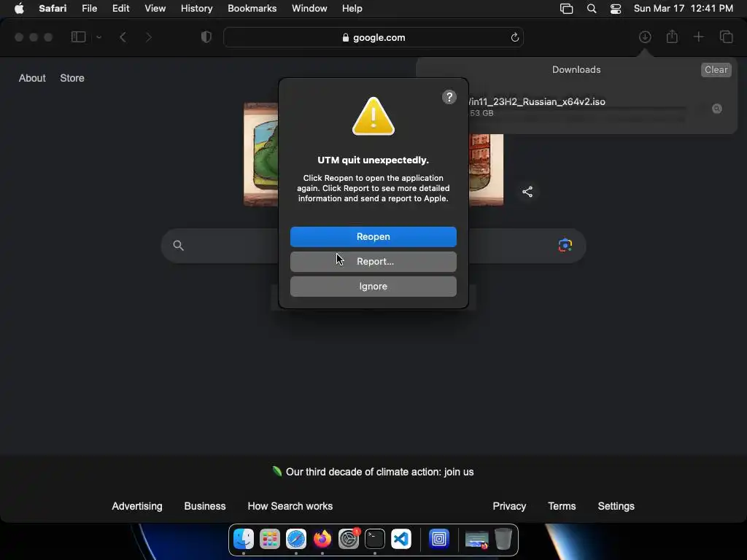Open Google Store link
This screenshot has height=560, width=747.
pos(72,78)
